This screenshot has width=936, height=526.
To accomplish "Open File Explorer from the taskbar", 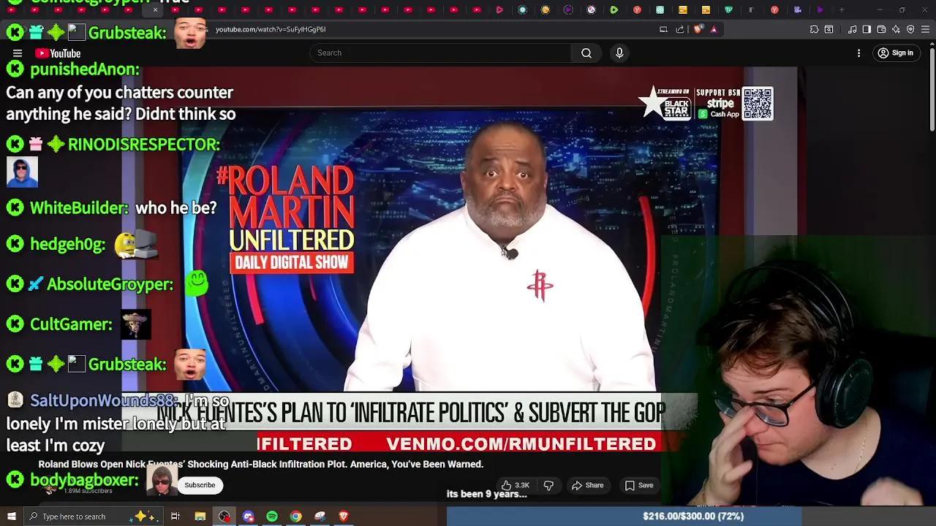I will (200, 517).
